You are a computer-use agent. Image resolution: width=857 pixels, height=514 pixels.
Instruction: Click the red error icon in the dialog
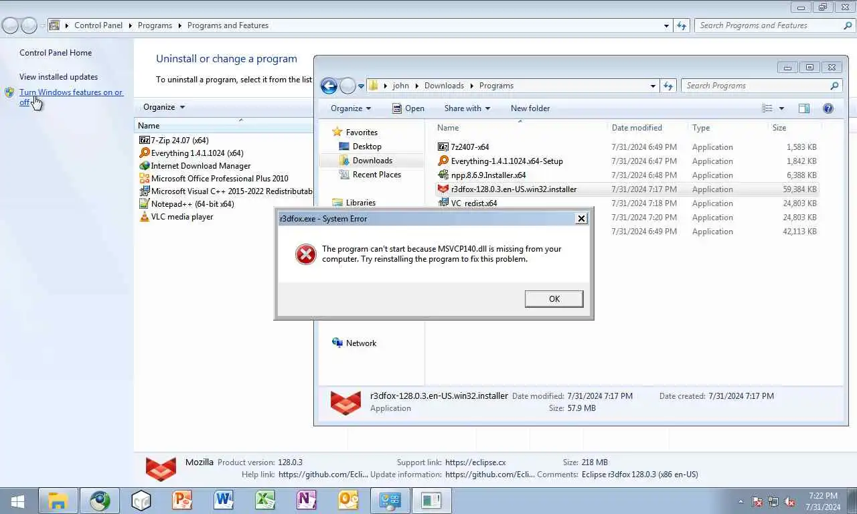click(x=305, y=254)
